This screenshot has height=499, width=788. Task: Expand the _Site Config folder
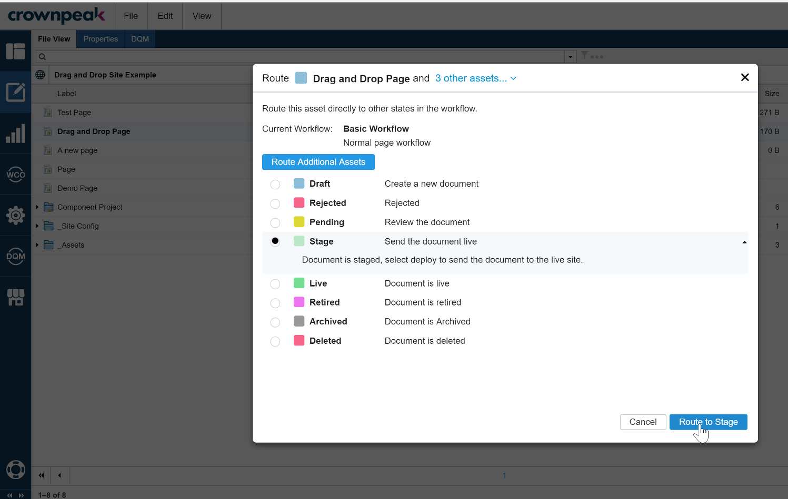[37, 226]
